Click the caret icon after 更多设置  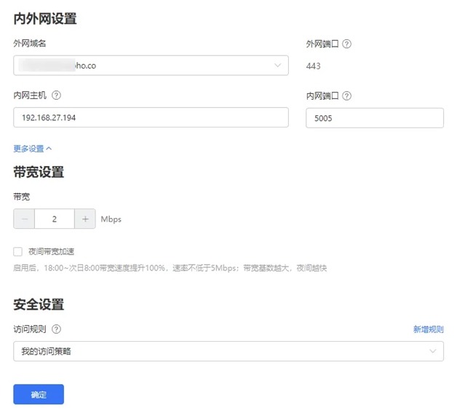point(49,149)
